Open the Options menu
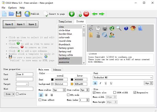This screenshot has height=112, width=157. click(12, 8)
